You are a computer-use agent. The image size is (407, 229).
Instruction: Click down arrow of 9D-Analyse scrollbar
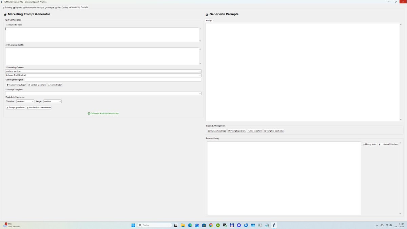[200, 63]
